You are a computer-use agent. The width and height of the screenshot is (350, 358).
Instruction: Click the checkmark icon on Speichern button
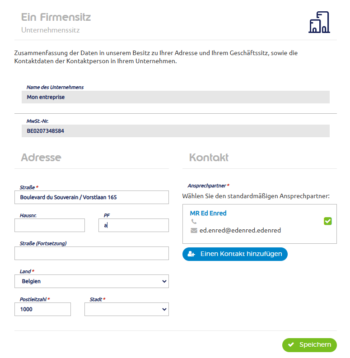[291, 344]
